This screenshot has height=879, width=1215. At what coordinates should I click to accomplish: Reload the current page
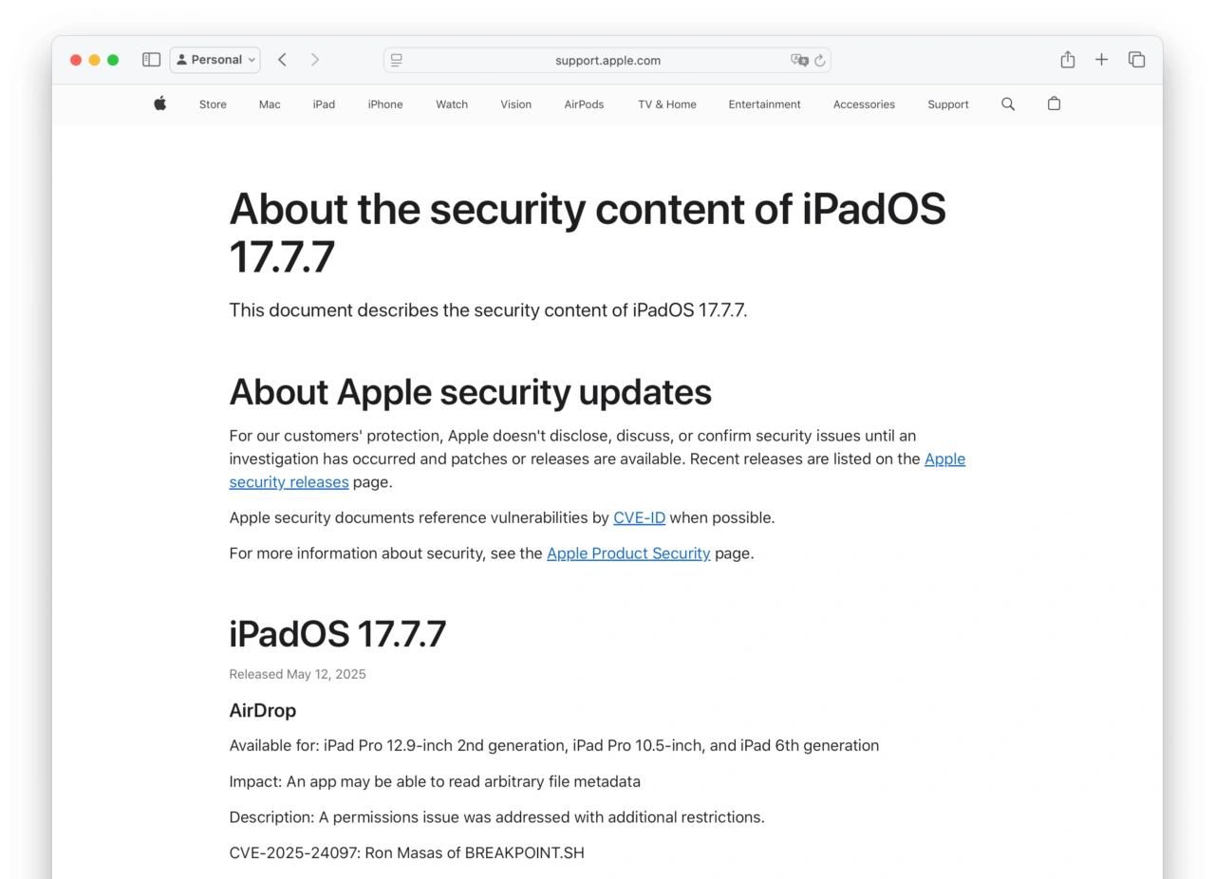pos(820,60)
